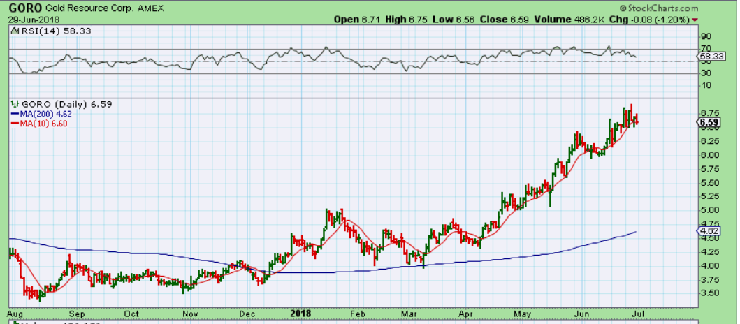Click the Apr month label

pyautogui.click(x=466, y=313)
